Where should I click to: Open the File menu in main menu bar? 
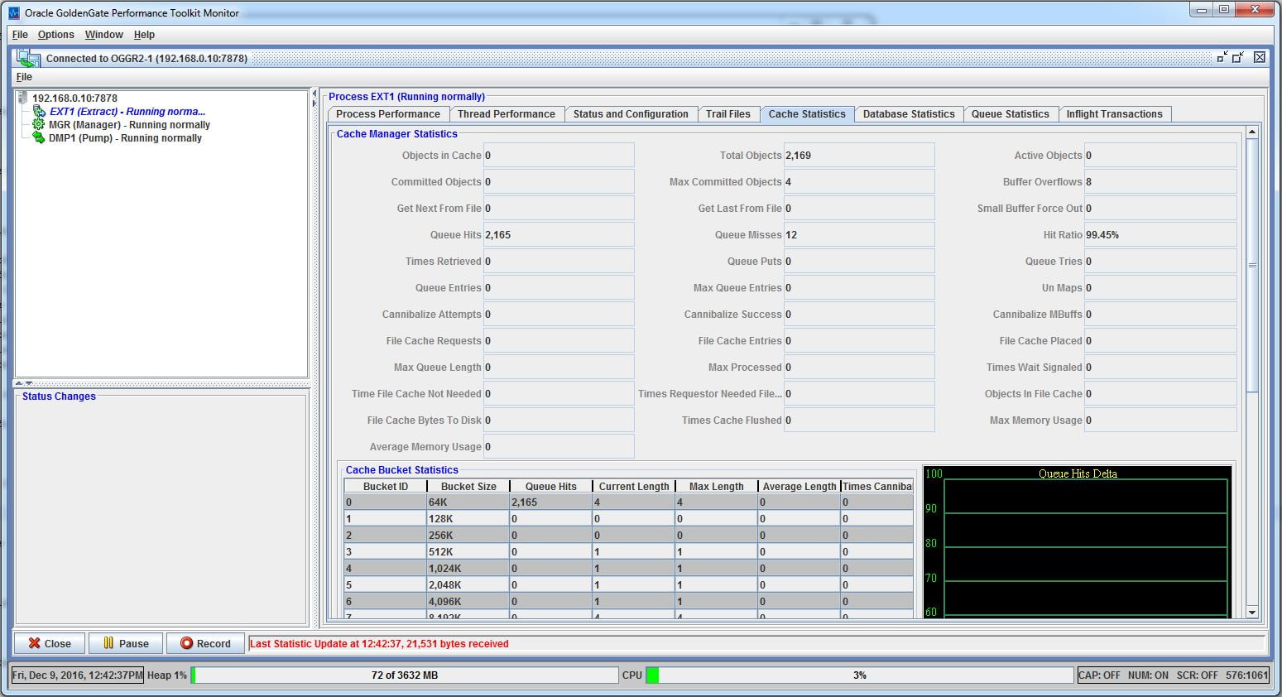point(20,35)
